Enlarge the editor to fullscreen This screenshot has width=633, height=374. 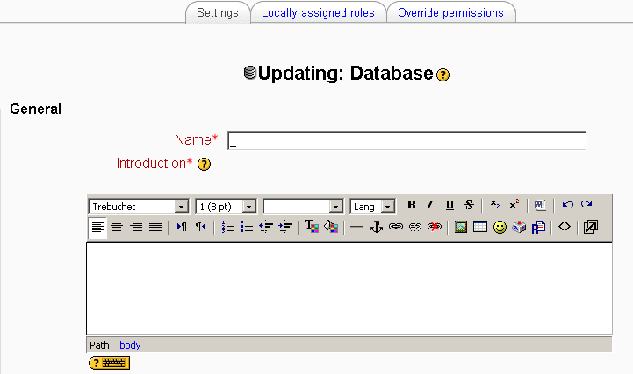click(591, 227)
